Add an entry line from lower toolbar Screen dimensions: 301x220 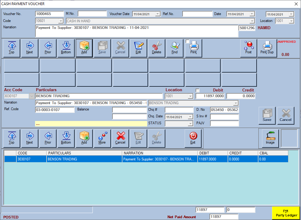pos(84,138)
